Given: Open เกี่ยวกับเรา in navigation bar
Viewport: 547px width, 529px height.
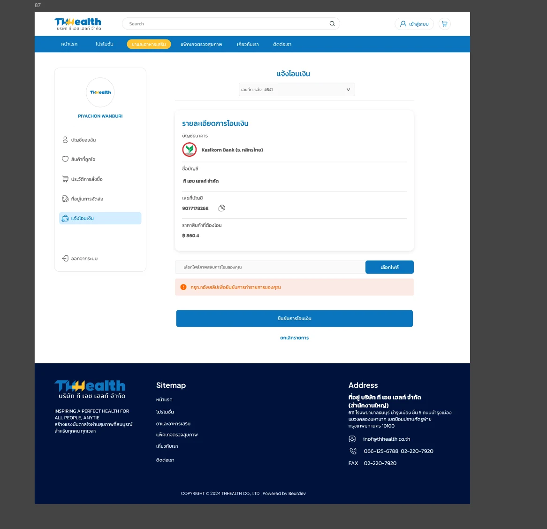Looking at the screenshot, I should point(248,44).
